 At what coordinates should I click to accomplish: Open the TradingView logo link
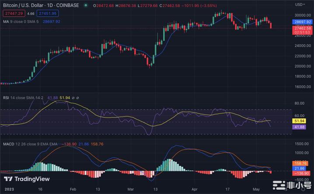click(x=27, y=179)
